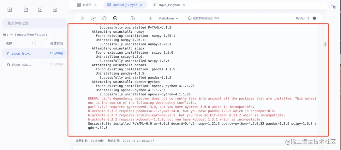Click the 'Attempting uninstall: pandas' line
The width and height of the screenshot is (341, 150).
pos(119,65)
